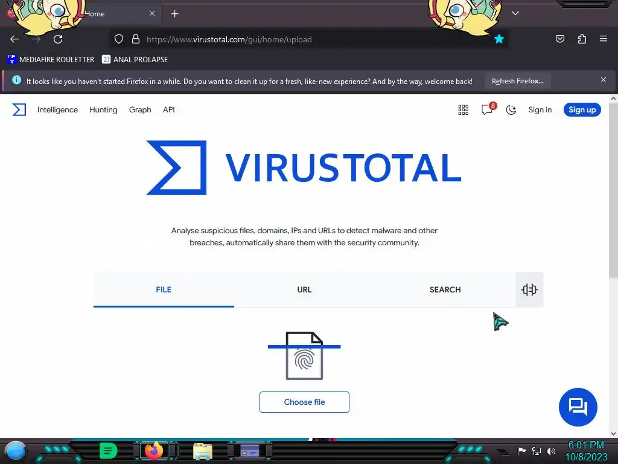Click the Action Center flag tray icon
This screenshot has width=618, height=464.
521,451
